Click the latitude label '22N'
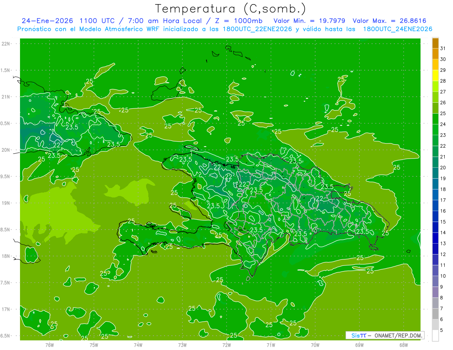This screenshot has height=350, width=453. pos(6,44)
